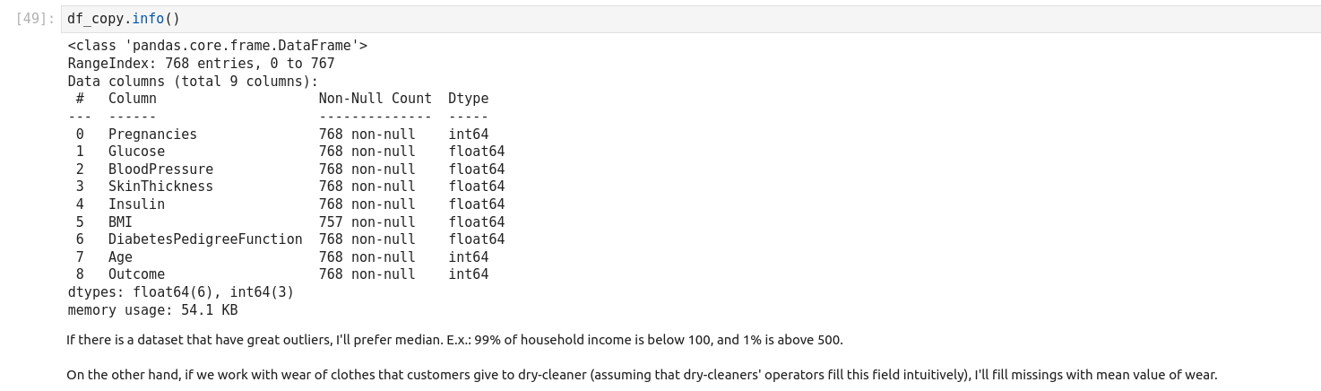The height and width of the screenshot is (391, 1321).
Task: Click the Outcome column name
Action: click(x=136, y=274)
